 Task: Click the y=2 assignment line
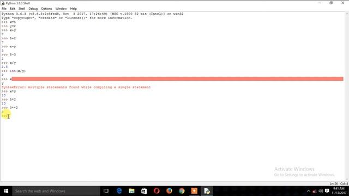pyautogui.click(x=9, y=26)
